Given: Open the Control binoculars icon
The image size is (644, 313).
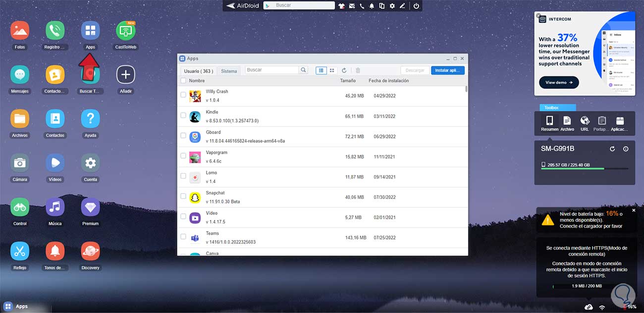Looking at the screenshot, I should (x=20, y=207).
